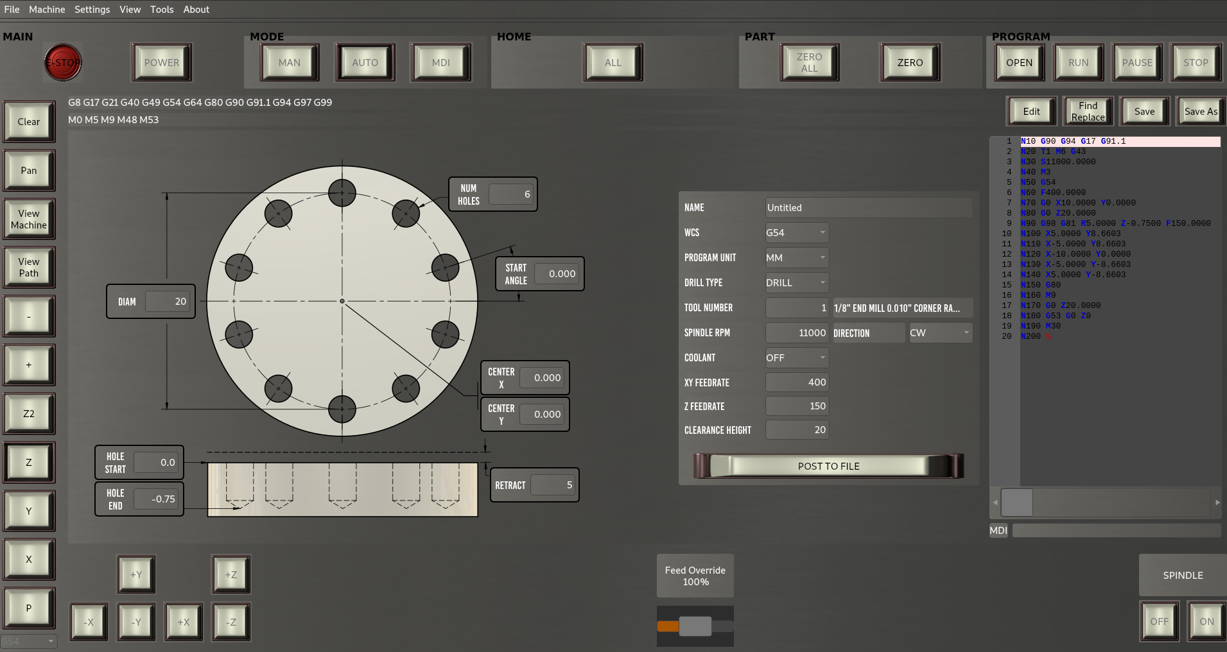Click the program STOP button

click(1196, 62)
